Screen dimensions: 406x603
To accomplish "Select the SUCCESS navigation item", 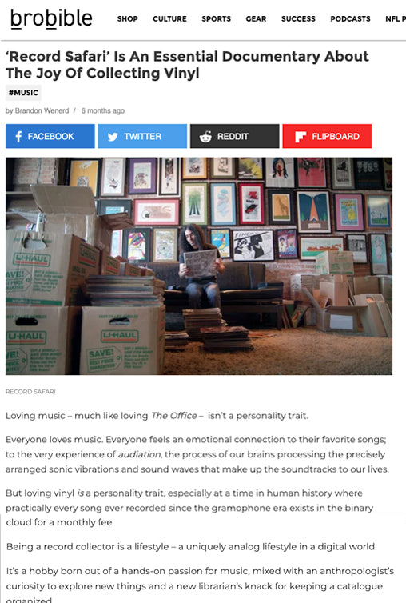I will click(x=298, y=19).
